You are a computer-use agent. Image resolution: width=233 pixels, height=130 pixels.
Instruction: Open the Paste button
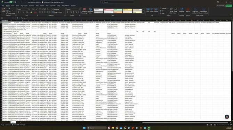tap(4, 10)
